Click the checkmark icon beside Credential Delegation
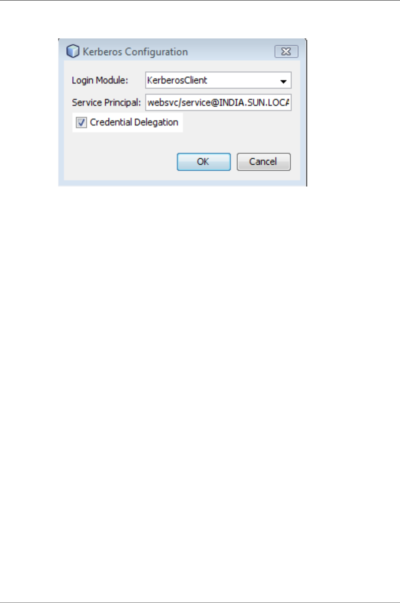 [x=81, y=122]
